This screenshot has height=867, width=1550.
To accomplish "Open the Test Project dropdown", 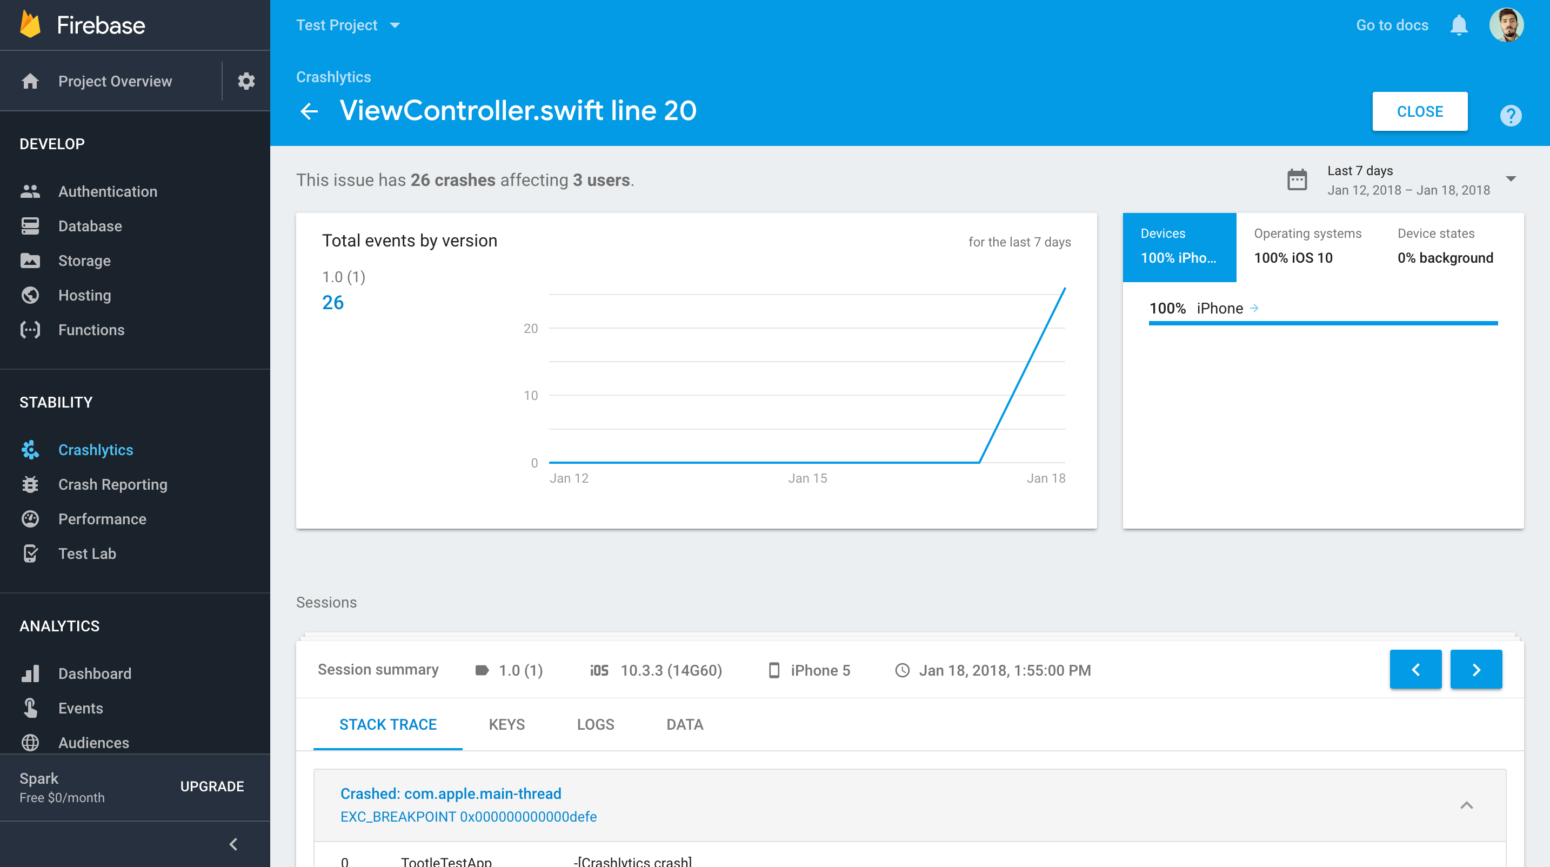I will 349,25.
